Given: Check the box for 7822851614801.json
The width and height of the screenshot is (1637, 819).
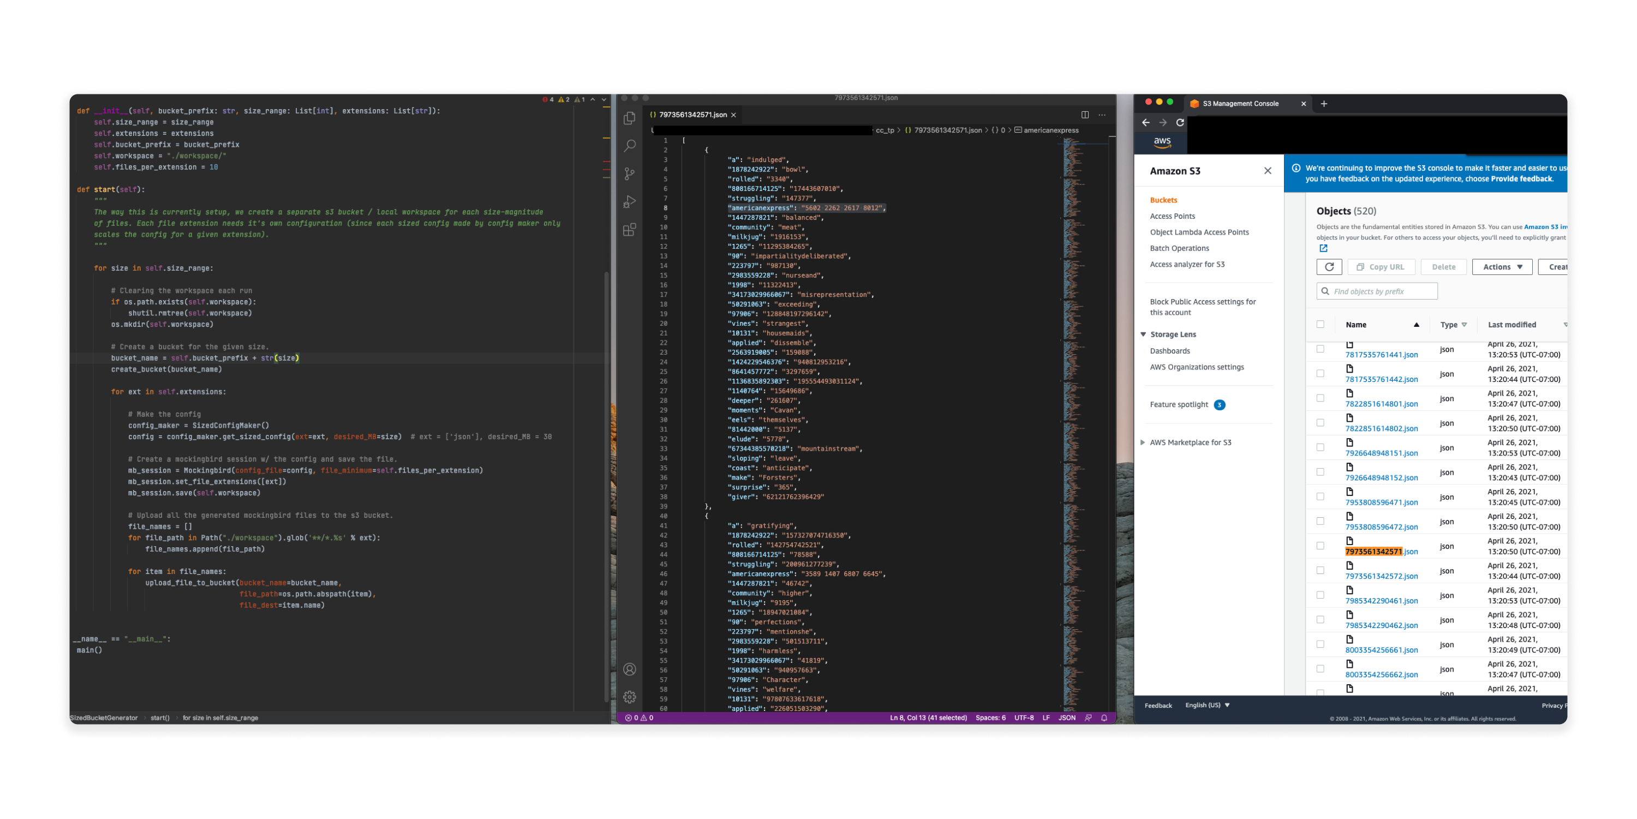Looking at the screenshot, I should [x=1320, y=398].
